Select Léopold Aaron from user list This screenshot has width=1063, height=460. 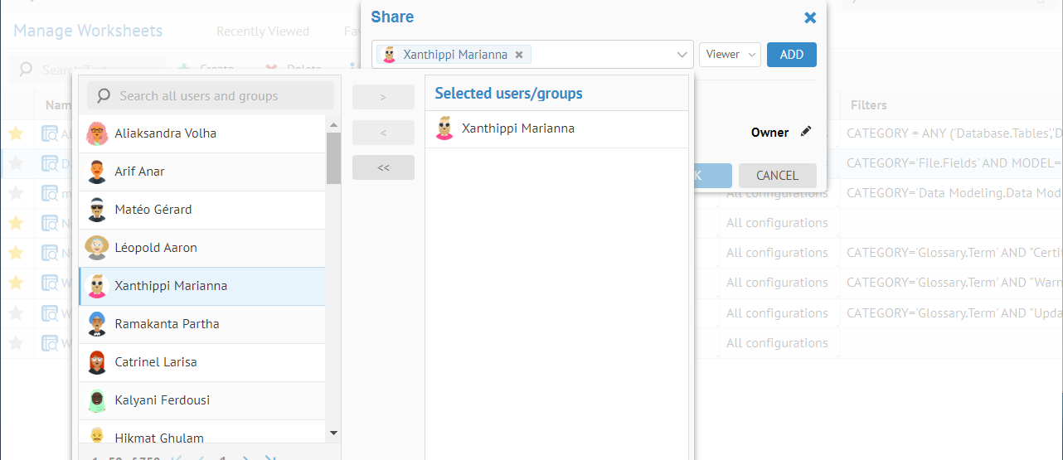coord(156,248)
